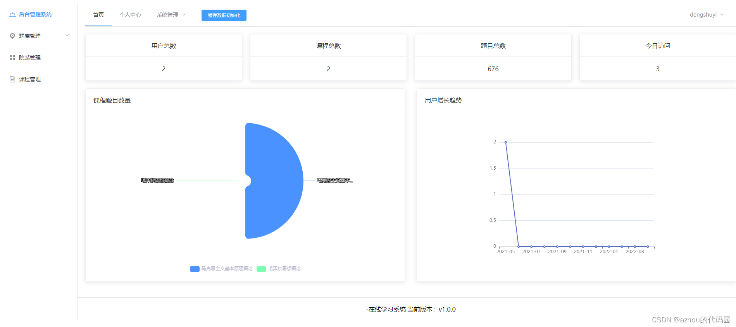Click the 课程管理 document icon

12,79
